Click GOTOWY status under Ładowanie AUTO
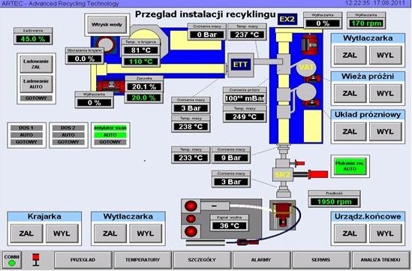The image size is (412, 271). [36, 98]
